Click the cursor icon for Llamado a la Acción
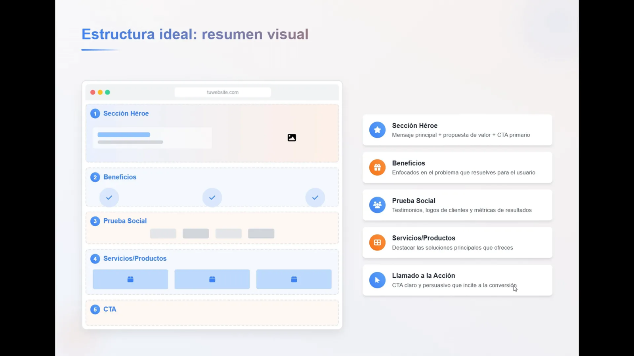 point(377,280)
